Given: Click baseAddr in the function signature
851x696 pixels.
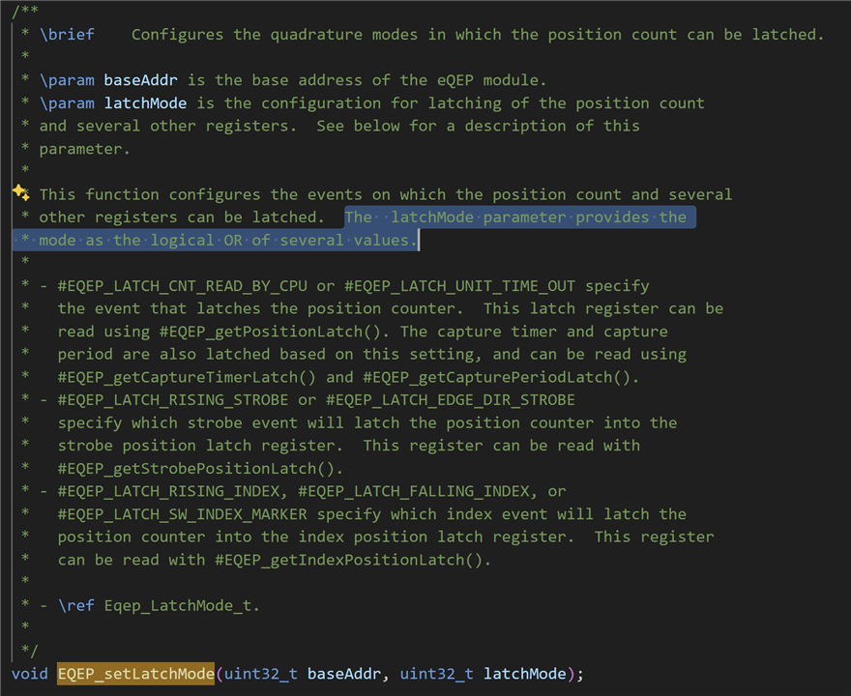Looking at the screenshot, I should (344, 674).
